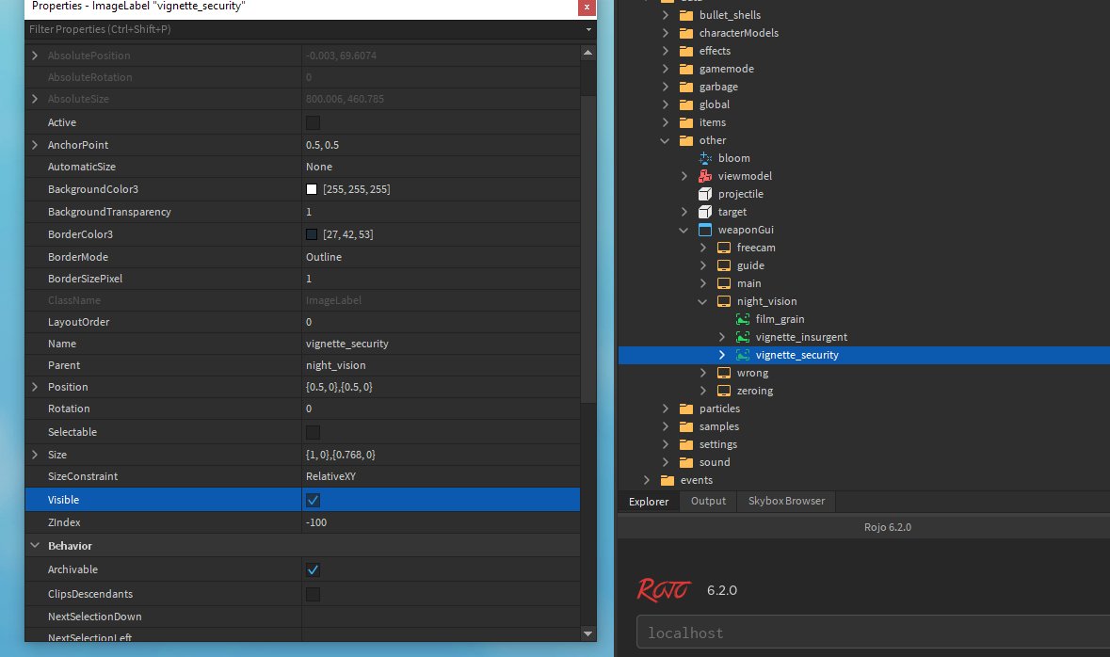
Task: Click the Rotation value 0
Action: click(309, 409)
